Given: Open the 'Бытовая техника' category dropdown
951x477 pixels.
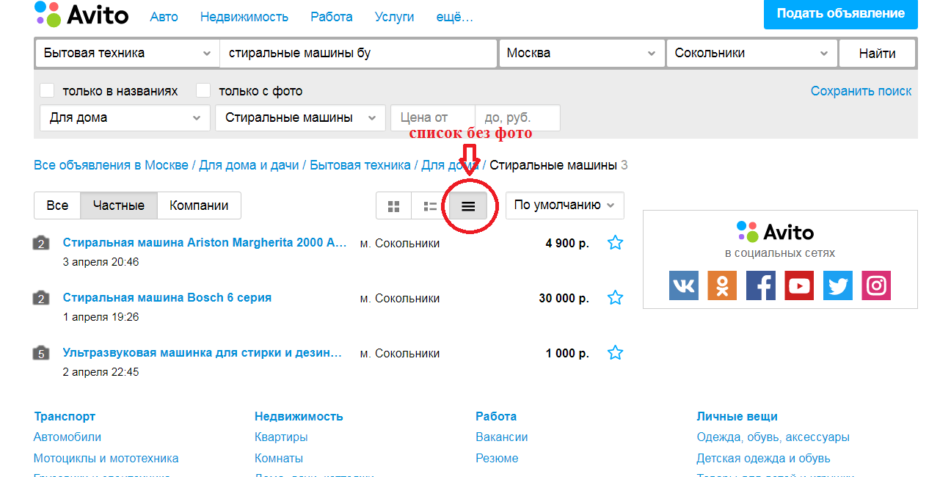Looking at the screenshot, I should 127,54.
